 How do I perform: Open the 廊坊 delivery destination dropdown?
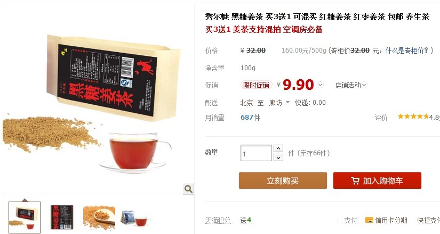coord(279,103)
